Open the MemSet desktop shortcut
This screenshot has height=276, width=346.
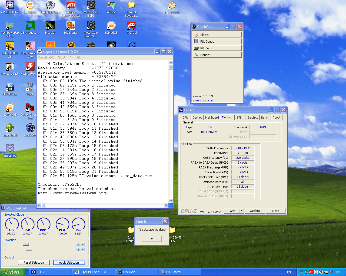click(51, 28)
